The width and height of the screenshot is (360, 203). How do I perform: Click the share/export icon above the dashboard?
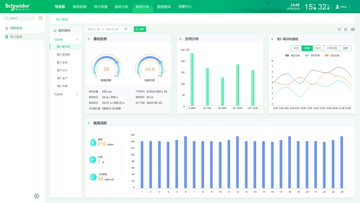coord(339,29)
